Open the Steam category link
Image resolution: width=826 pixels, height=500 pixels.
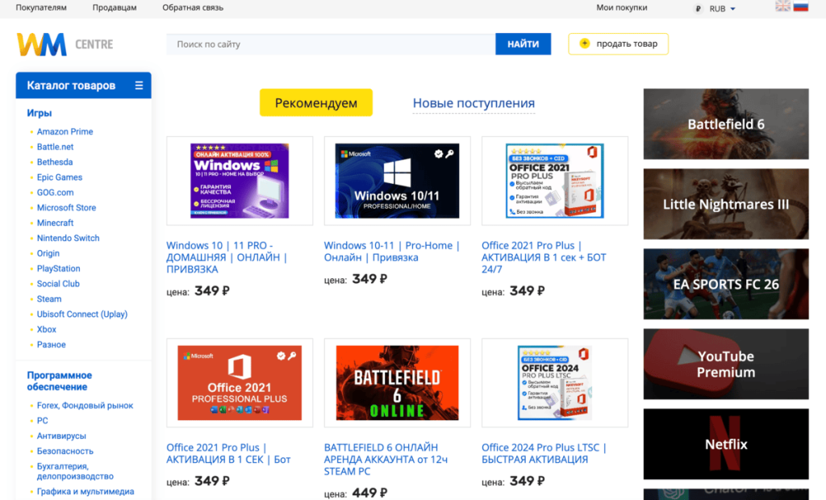pos(49,299)
